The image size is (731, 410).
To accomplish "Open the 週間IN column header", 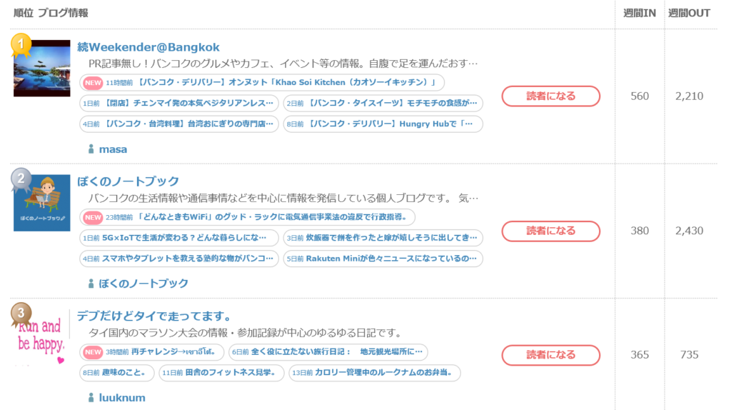I will (639, 13).
